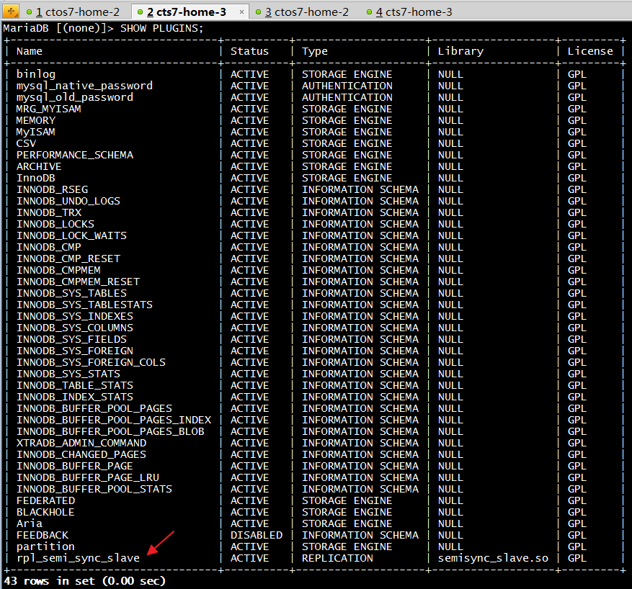The height and width of the screenshot is (589, 632).
Task: Click the Name column header
Action: (30, 51)
